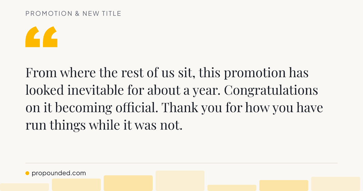Viewport: 363px width, 191px height.
Task: Click the thin divider line above the footer
Action: point(181,163)
